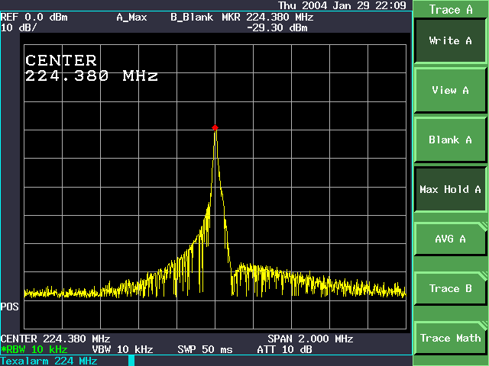Click the -29.30 dBm marker level
The width and height of the screenshot is (489, 366).
point(277,28)
